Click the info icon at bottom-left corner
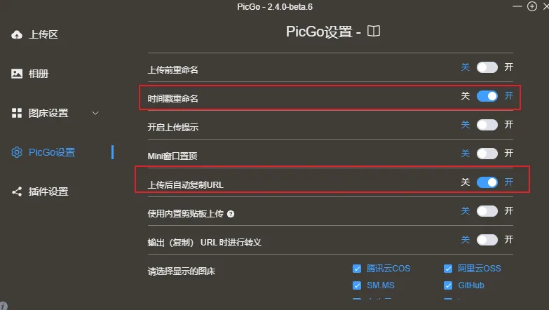The height and width of the screenshot is (310, 549). point(4,306)
